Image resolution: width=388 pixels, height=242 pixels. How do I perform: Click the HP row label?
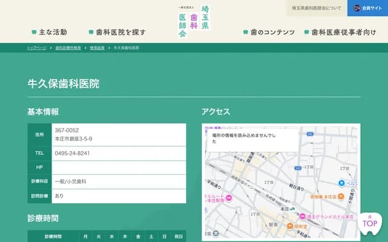(x=39, y=168)
